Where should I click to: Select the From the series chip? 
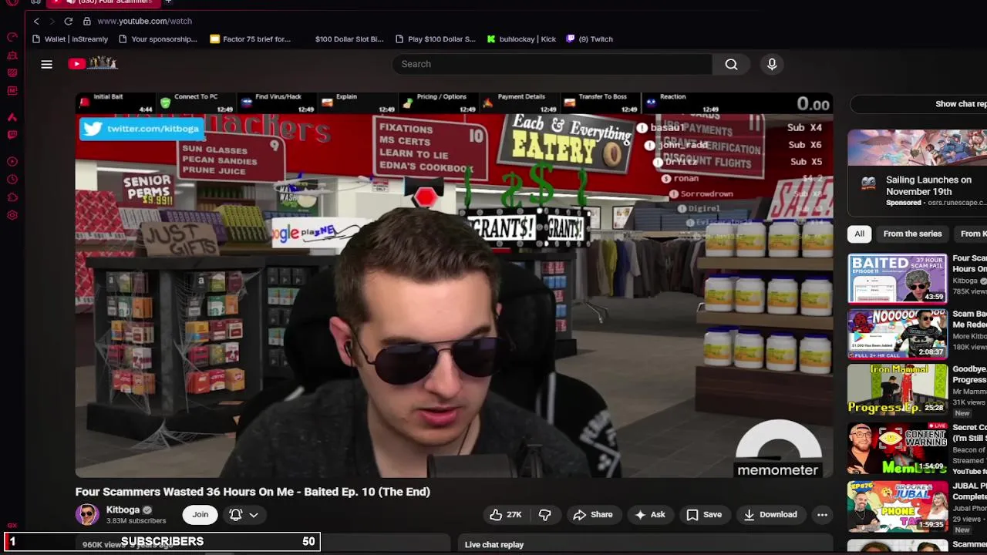click(912, 234)
